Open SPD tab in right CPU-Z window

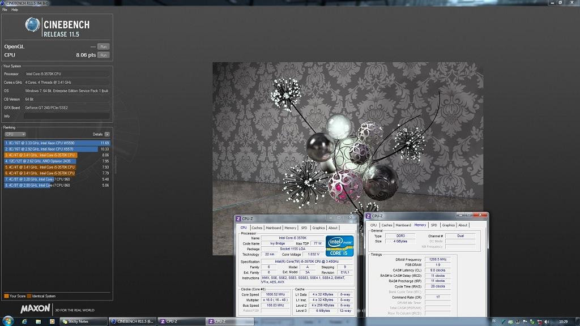(x=434, y=225)
